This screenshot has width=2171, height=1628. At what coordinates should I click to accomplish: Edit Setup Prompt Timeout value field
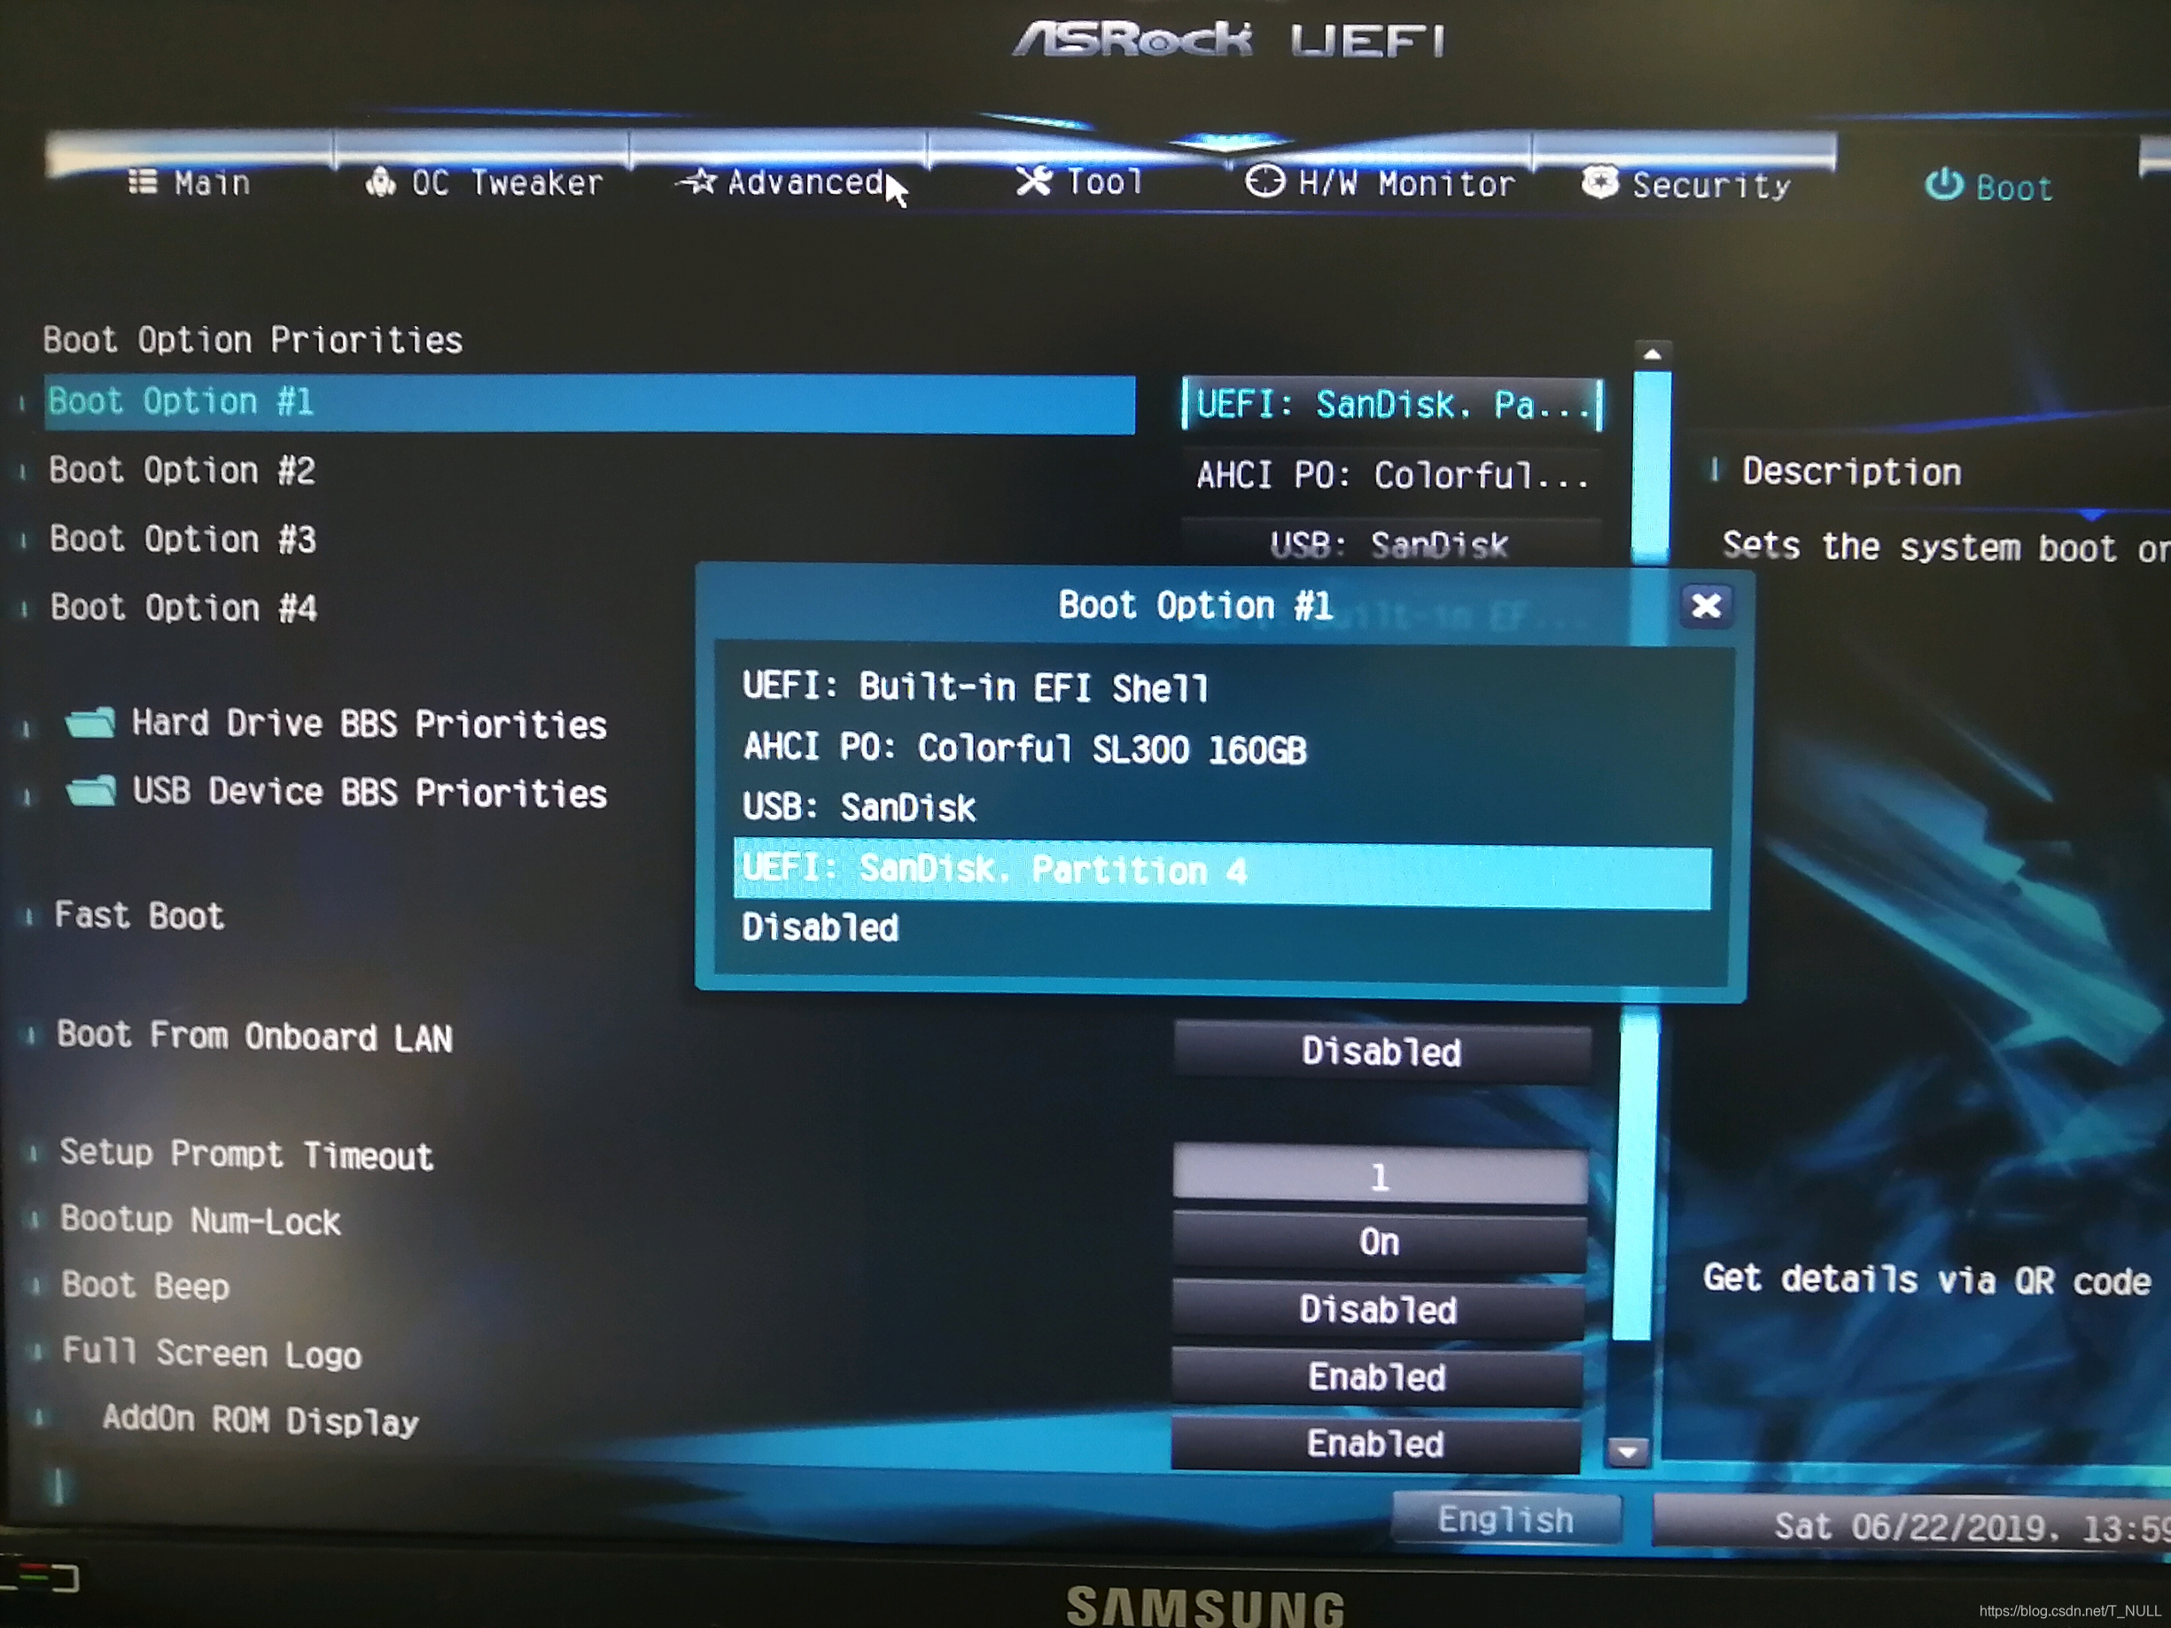(x=1380, y=1175)
